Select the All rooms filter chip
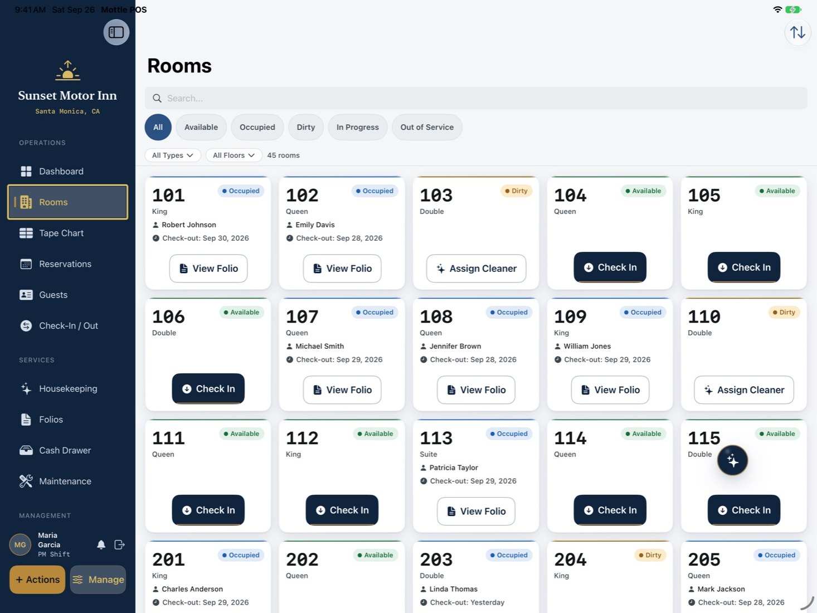The image size is (817, 613). pyautogui.click(x=158, y=127)
